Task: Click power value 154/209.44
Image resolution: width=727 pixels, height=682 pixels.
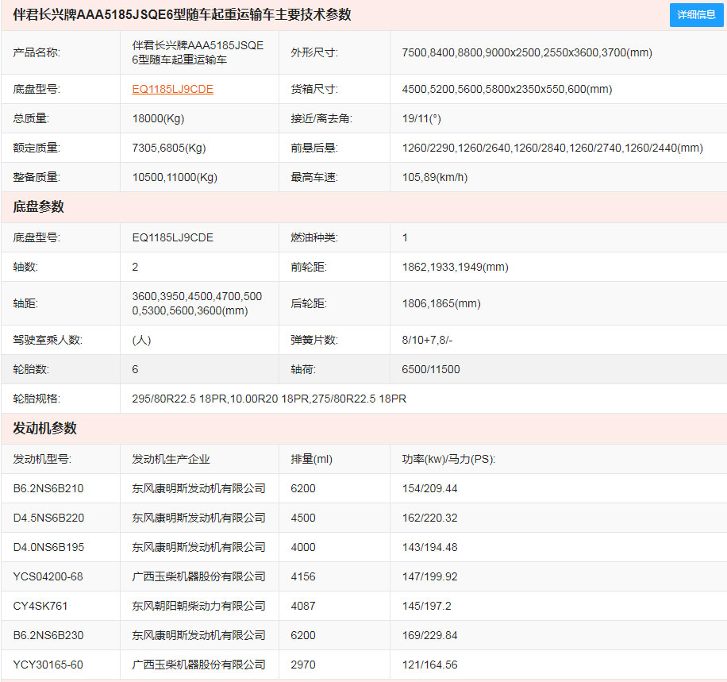Action: [x=430, y=488]
